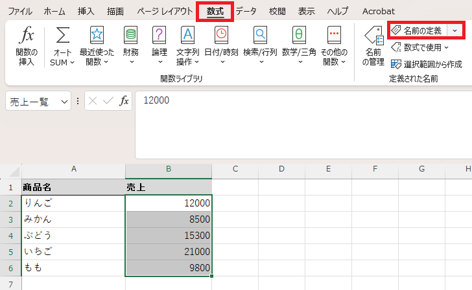The image size is (472, 290).
Task: Open the 数式で使用 dropdown
Action: (420, 47)
